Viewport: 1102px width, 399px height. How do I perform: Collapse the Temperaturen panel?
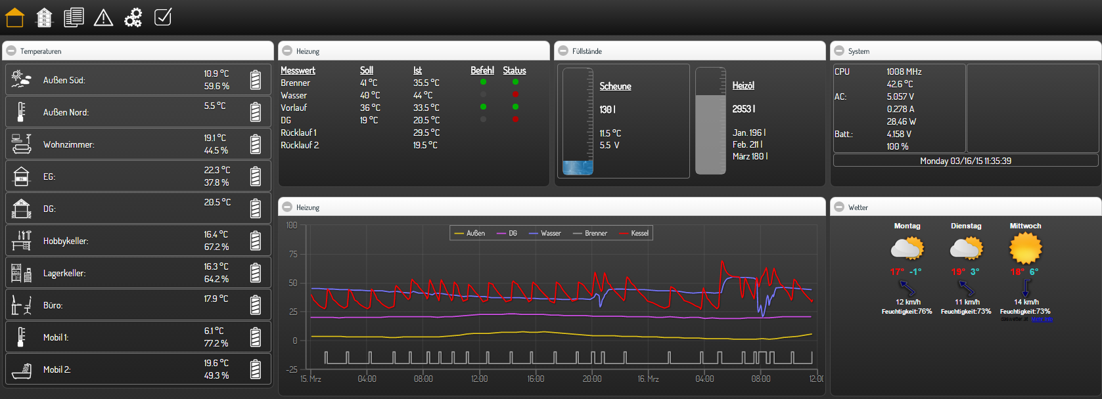click(11, 51)
